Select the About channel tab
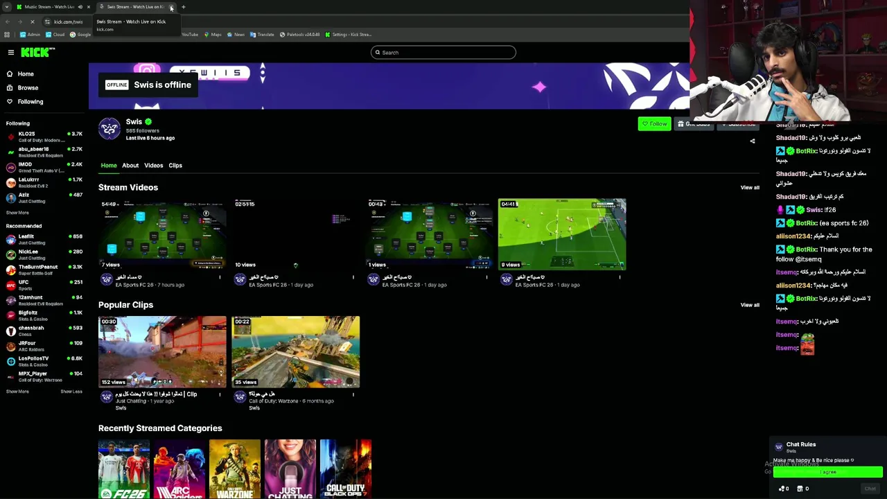Image resolution: width=887 pixels, height=499 pixels. pyautogui.click(x=130, y=166)
